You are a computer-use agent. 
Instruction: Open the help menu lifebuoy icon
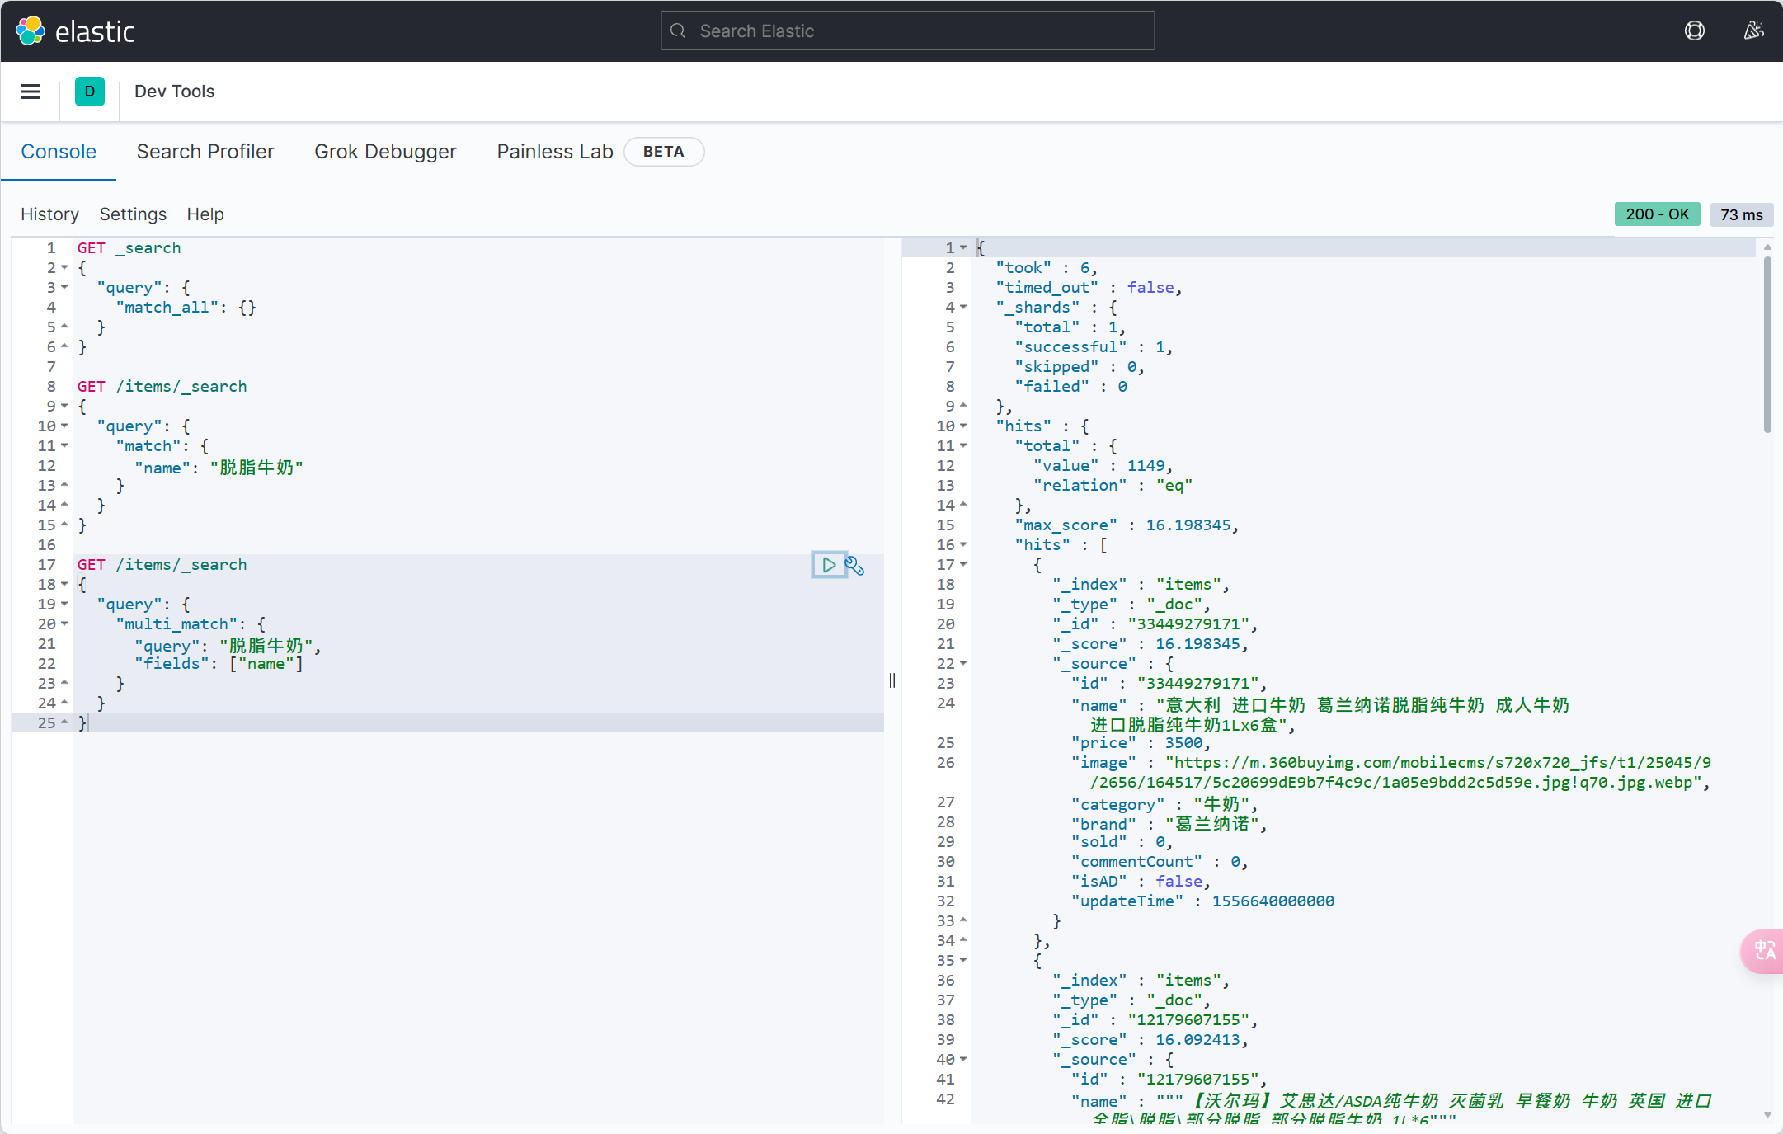[x=1694, y=31]
